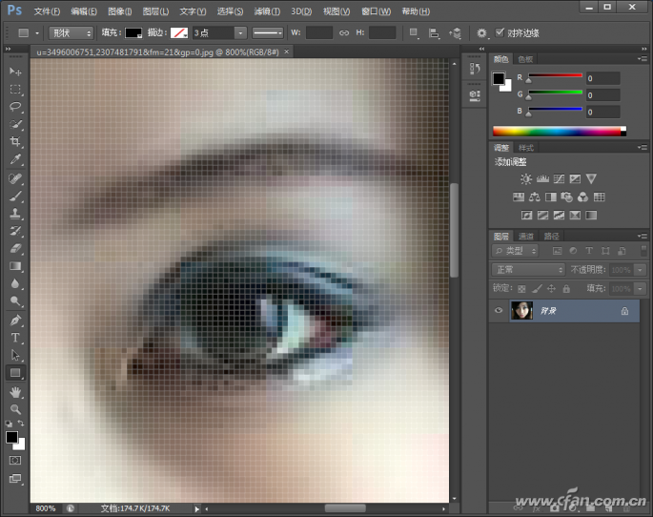The image size is (653, 517).
Task: Select the Rectangular Marquee tool
Action: [15, 89]
